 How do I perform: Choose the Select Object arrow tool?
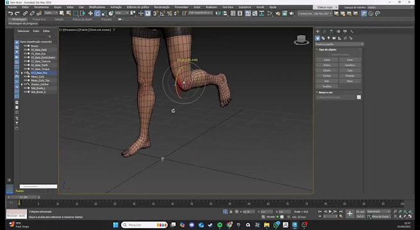62,13
